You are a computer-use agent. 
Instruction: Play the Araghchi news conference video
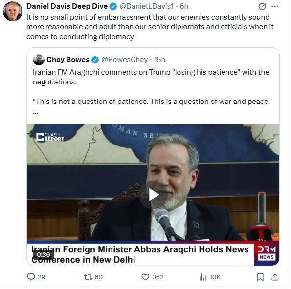click(153, 195)
